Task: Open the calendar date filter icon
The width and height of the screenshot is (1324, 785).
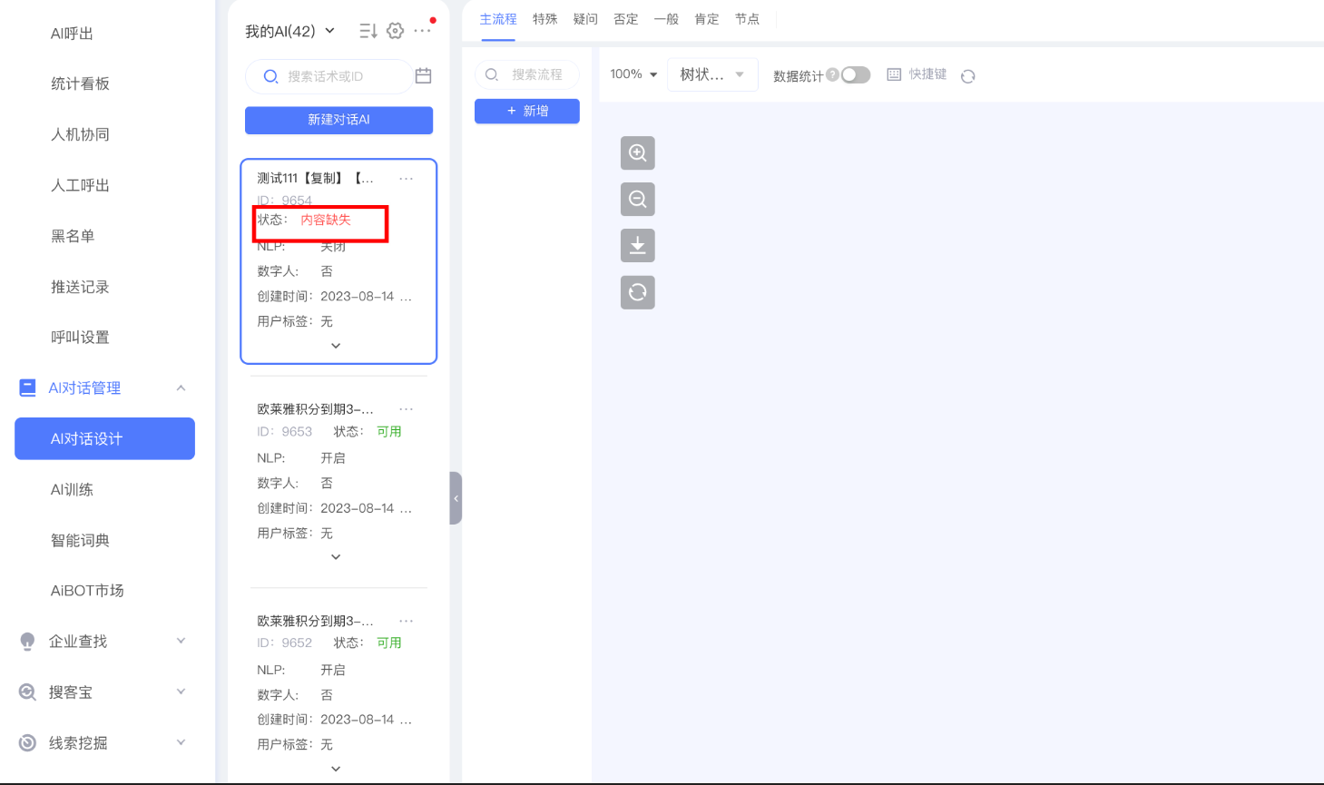Action: [x=423, y=76]
